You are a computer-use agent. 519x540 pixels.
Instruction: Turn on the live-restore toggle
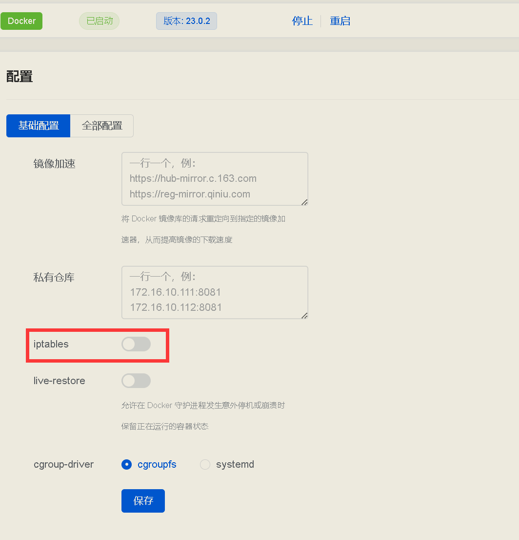tap(136, 381)
